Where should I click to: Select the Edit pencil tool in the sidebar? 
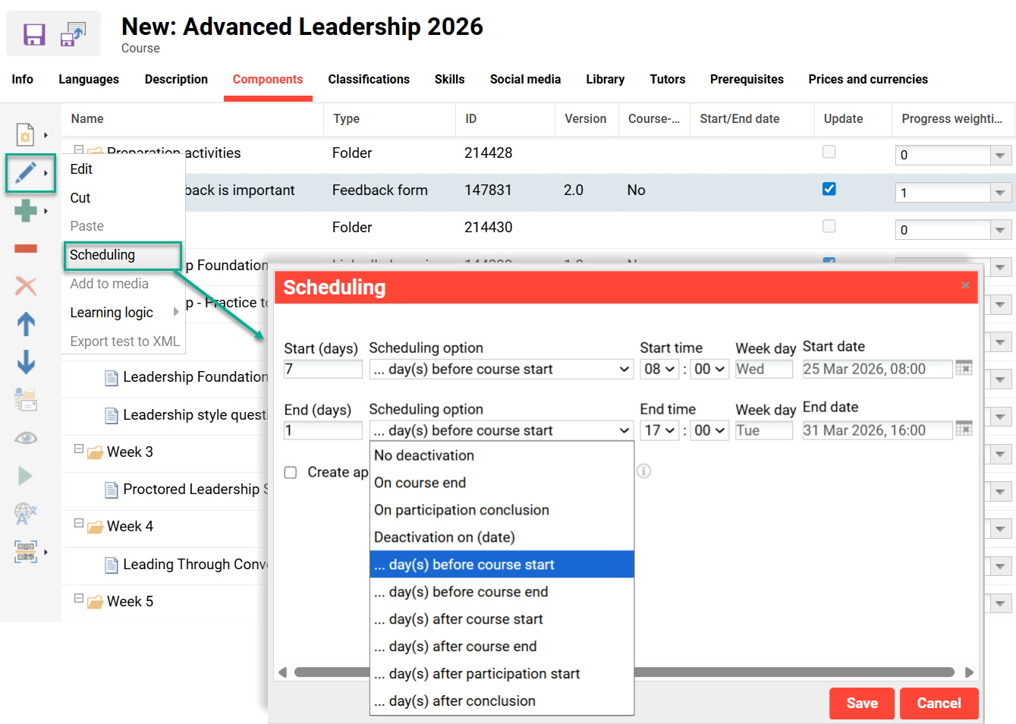pyautogui.click(x=25, y=173)
